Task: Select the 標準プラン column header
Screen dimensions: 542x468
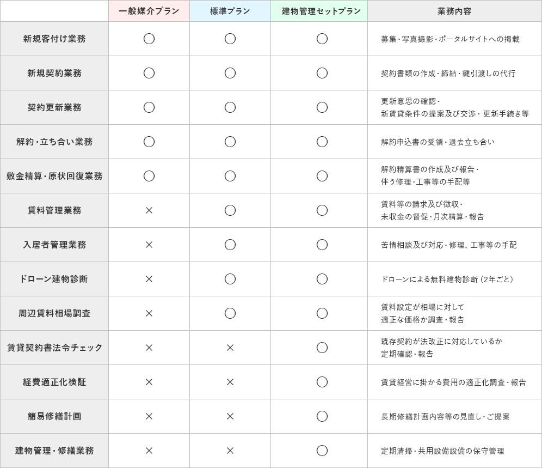Action: pyautogui.click(x=230, y=11)
